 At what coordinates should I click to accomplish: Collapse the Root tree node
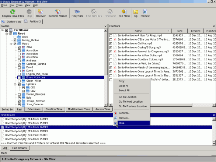click(x=7, y=34)
